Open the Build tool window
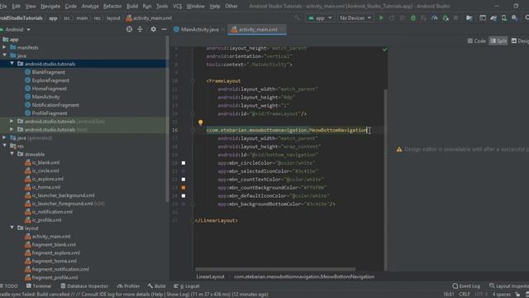 (x=156, y=286)
